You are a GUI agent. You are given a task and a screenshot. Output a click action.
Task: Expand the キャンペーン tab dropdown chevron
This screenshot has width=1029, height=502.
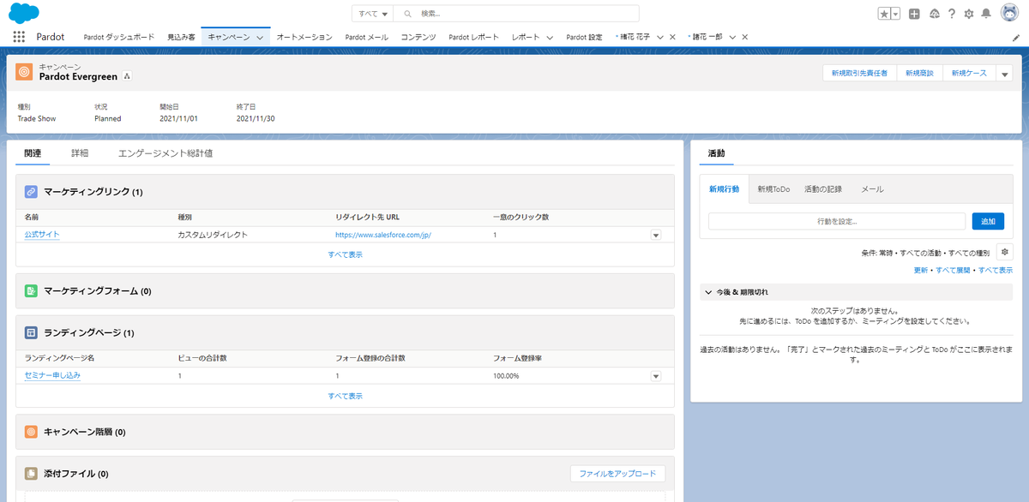tap(260, 38)
